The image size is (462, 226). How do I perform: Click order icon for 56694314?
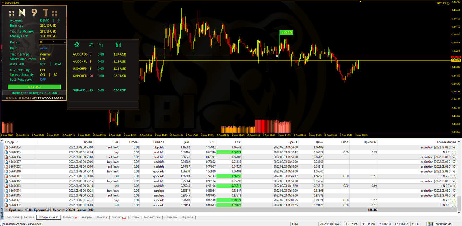[x=6, y=191]
